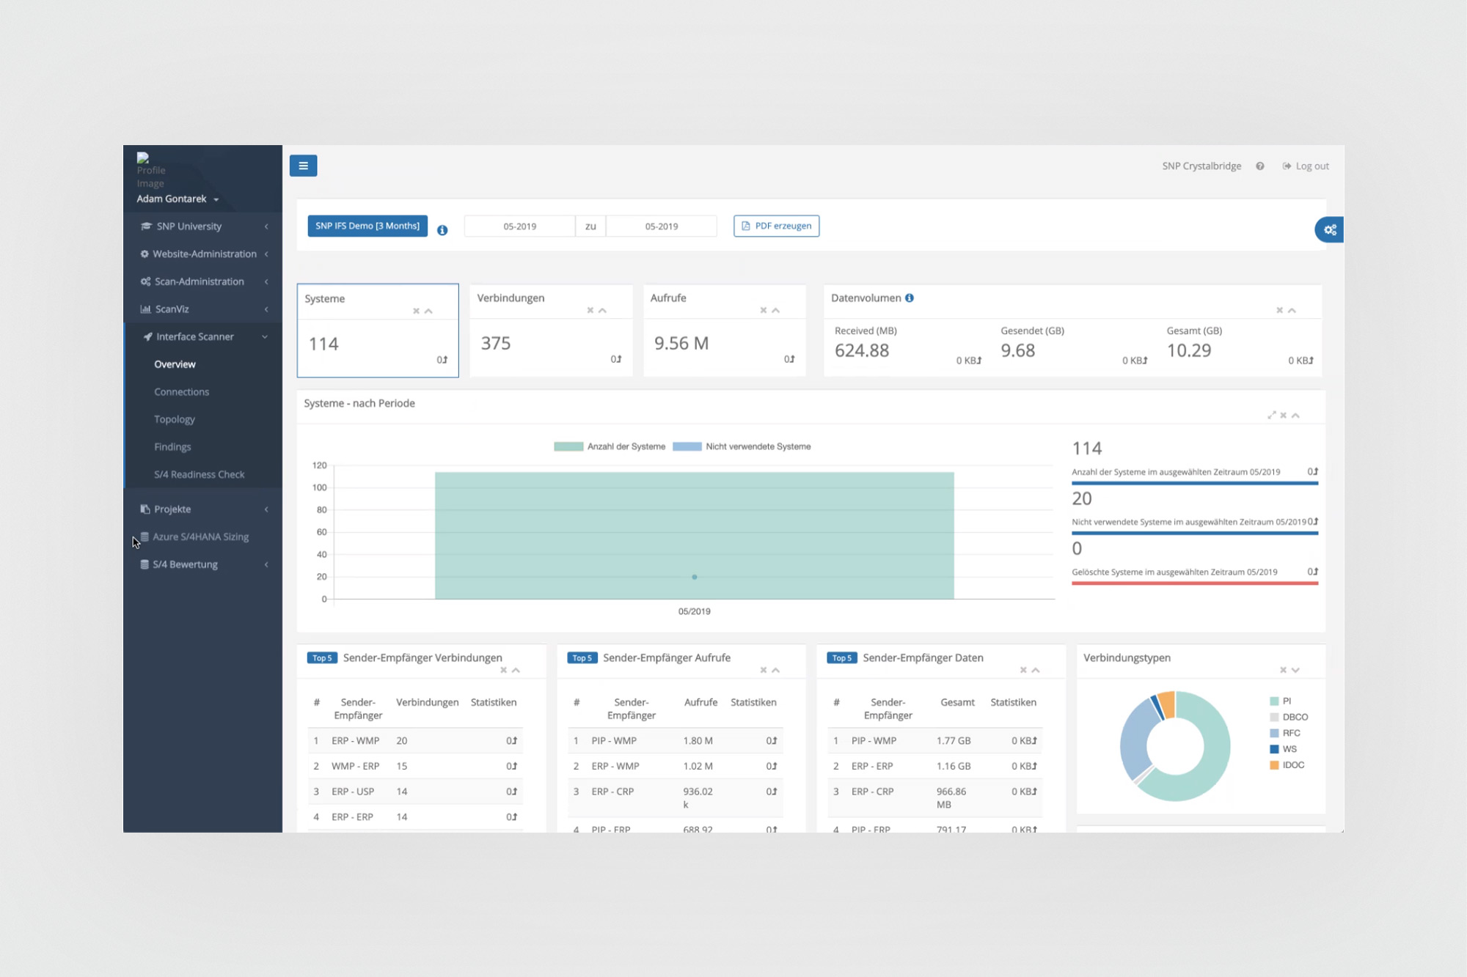This screenshot has height=977, width=1467.
Task: Expand the Systeme nach Periode chart fullscreen
Action: coord(1271,416)
